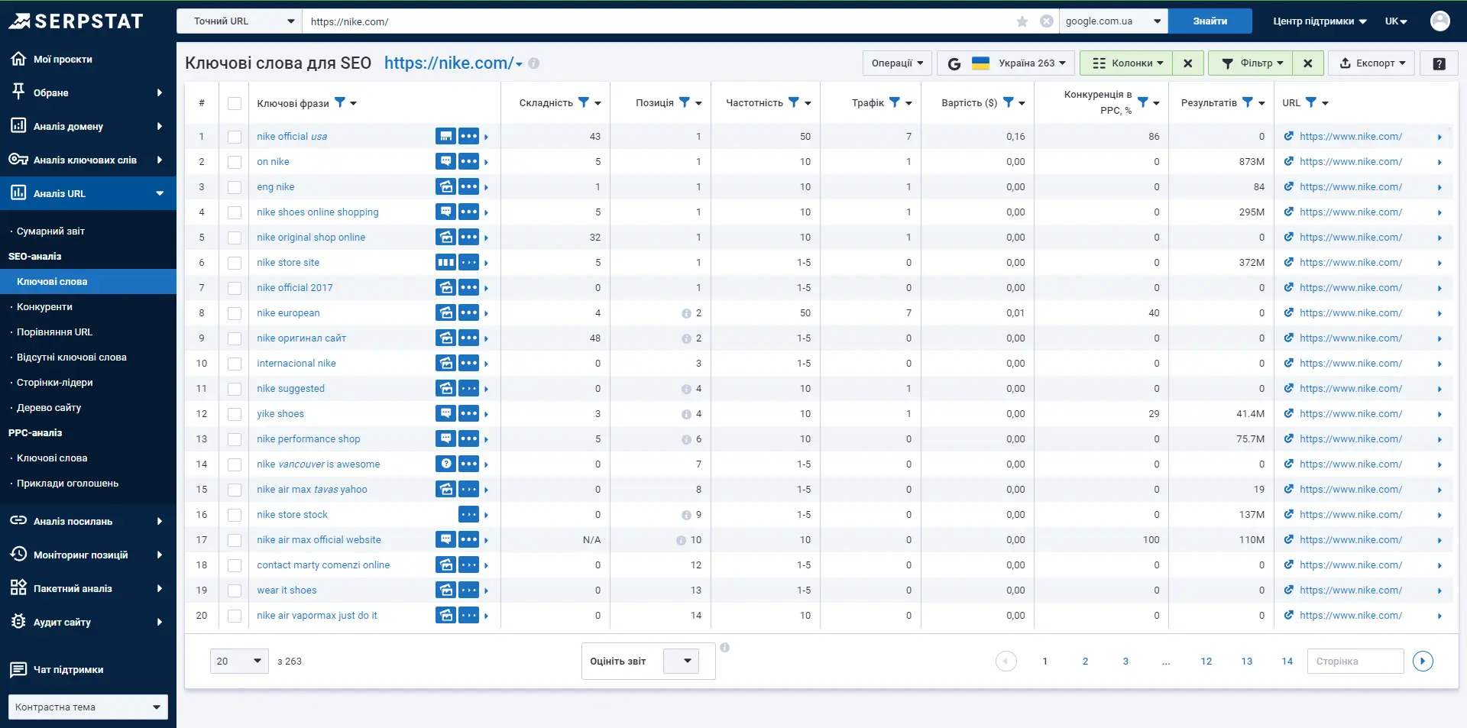Open Відсутні ключові слова in sidebar
Image resolution: width=1467 pixels, height=728 pixels.
[x=72, y=357]
